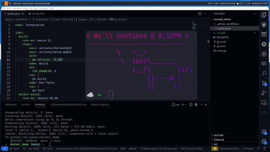Open the Manage gear icon
The width and height of the screenshot is (270, 152).
click(x=264, y=142)
